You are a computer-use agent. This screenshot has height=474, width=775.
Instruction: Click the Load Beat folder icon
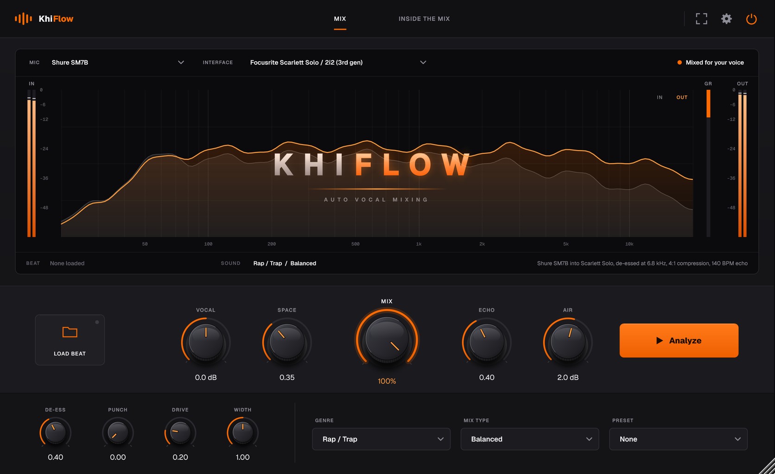pos(70,332)
